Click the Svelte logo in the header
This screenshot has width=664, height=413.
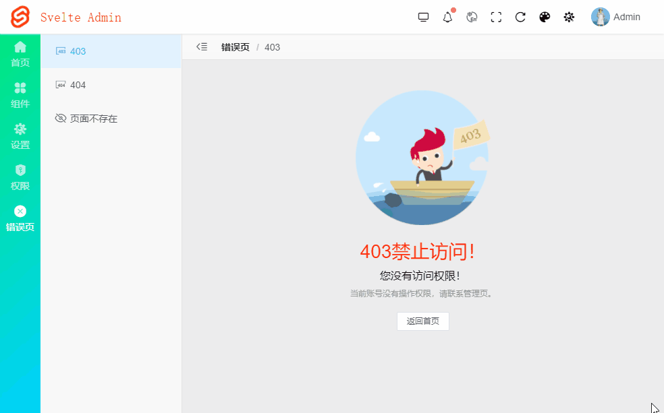[20, 17]
